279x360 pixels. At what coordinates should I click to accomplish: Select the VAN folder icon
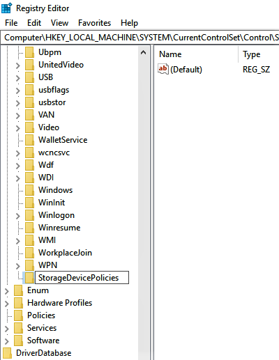pos(29,115)
